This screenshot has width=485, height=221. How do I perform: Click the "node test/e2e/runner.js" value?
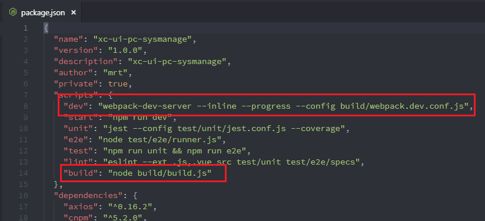(160, 139)
